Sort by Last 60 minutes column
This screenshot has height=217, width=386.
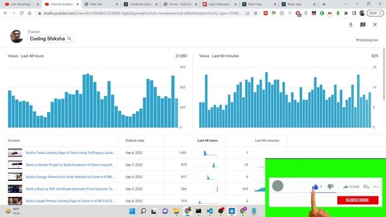[x=267, y=140]
